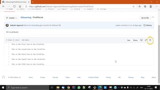The height and width of the screenshot is (90, 160).
Task: Open WhatsApp from taskbar
Action: coord(79,87)
